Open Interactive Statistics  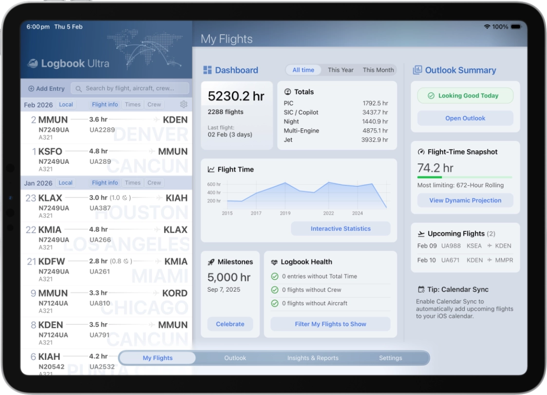pos(340,229)
